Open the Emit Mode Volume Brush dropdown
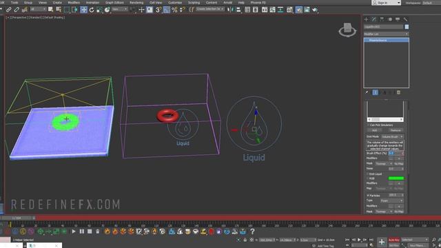The width and height of the screenshot is (441, 248). click(392, 136)
